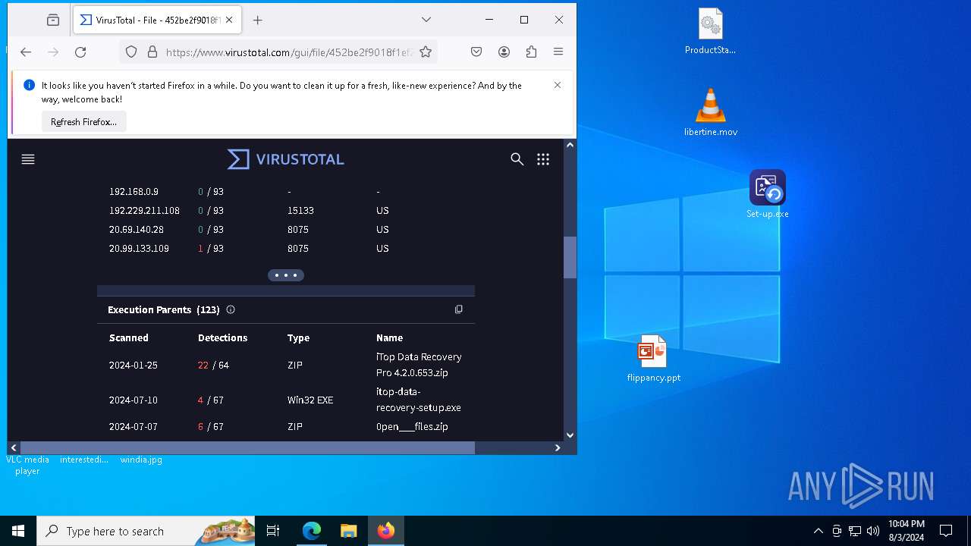Click the scroll down arrow
The height and width of the screenshot is (546, 971).
(x=570, y=435)
